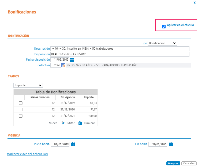Check the row ending 31/12/2020
198x167 pixels.
click(x=21, y=109)
